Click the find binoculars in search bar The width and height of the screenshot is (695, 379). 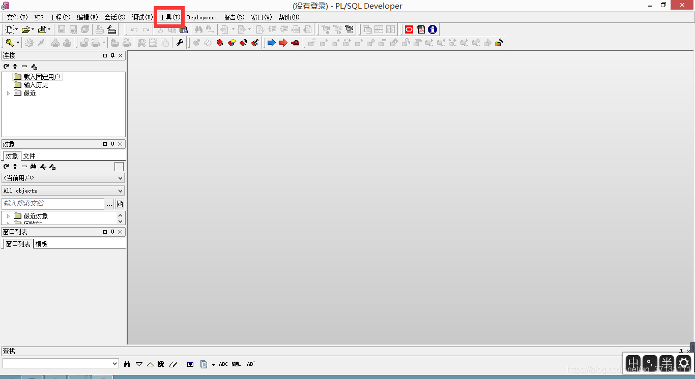(127, 364)
